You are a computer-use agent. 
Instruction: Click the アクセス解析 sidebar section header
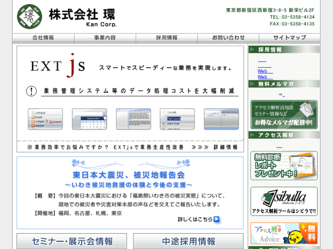click(x=284, y=135)
